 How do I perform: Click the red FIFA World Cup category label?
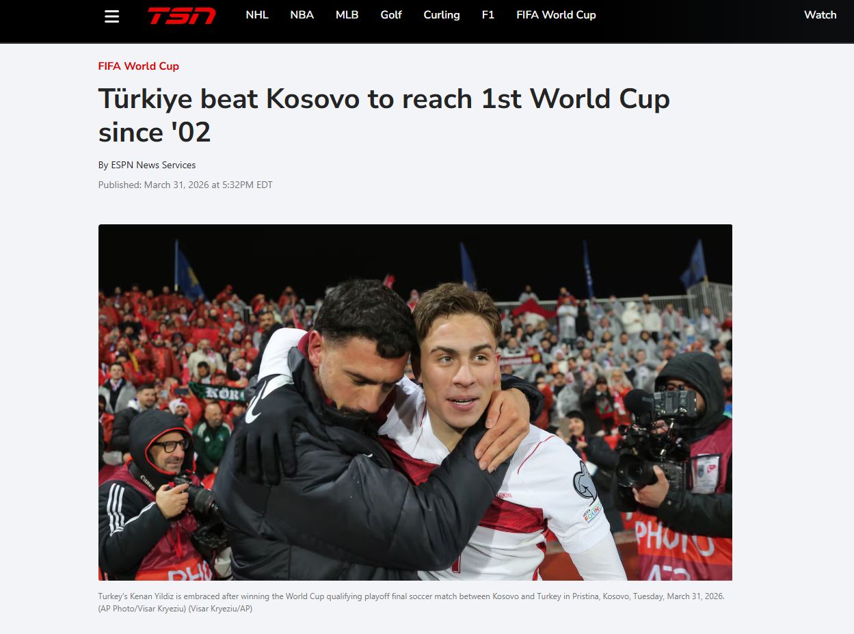click(x=139, y=66)
